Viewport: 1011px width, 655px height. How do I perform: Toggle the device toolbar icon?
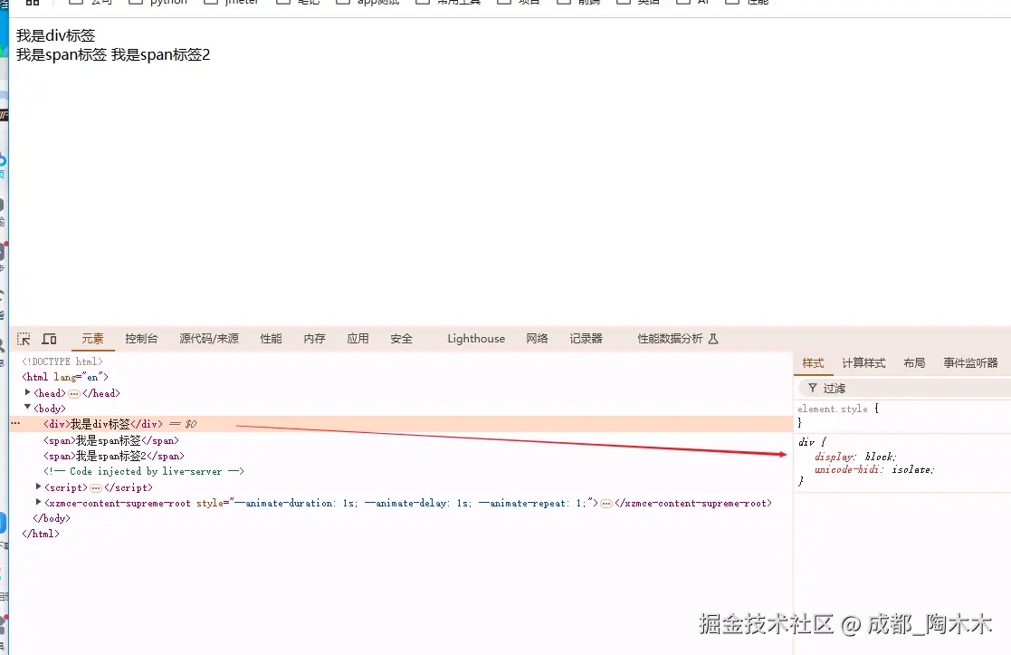tap(50, 339)
